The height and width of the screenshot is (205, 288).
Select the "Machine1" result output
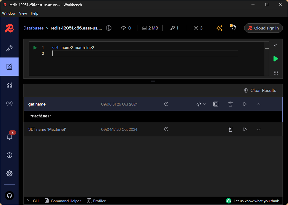pyautogui.click(x=40, y=116)
